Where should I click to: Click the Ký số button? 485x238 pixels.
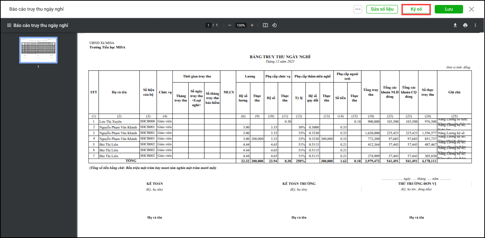(x=416, y=9)
